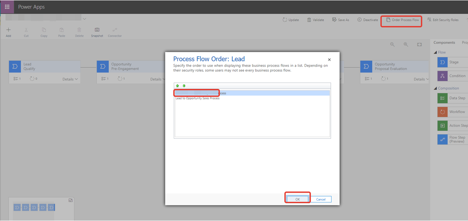
Task: Move selected process up with green arrow
Action: [x=177, y=86]
